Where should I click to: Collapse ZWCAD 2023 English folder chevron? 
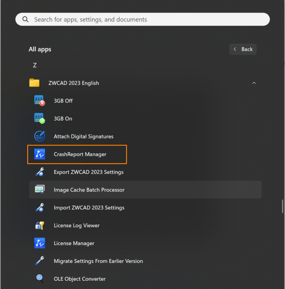point(254,83)
